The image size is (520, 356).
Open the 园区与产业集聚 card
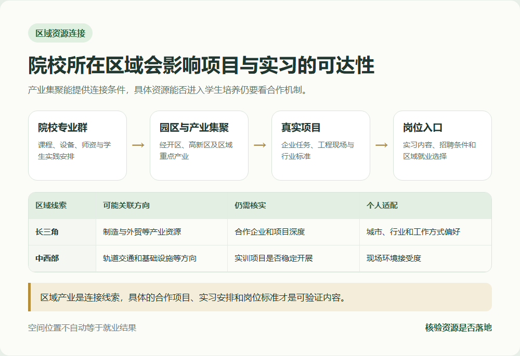[x=199, y=146]
